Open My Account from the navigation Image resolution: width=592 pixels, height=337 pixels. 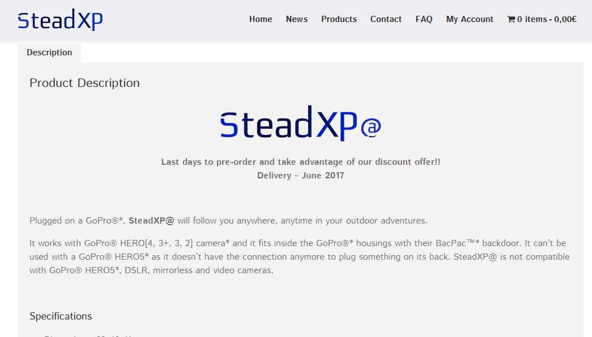click(x=470, y=19)
